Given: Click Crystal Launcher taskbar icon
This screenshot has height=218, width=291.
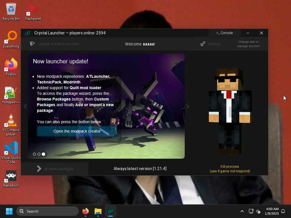Looking at the screenshot, I should [x=111, y=211].
